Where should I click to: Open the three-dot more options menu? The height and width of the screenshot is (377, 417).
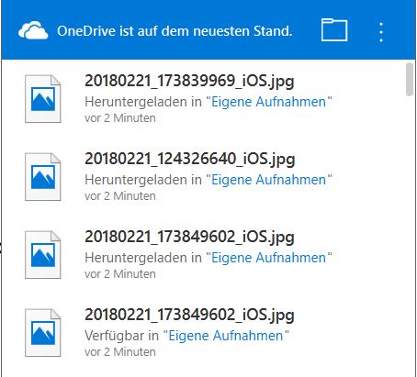pyautogui.click(x=381, y=32)
